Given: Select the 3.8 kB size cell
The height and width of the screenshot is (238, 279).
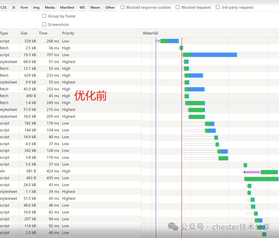Looking at the screenshot, I should tap(30, 157).
